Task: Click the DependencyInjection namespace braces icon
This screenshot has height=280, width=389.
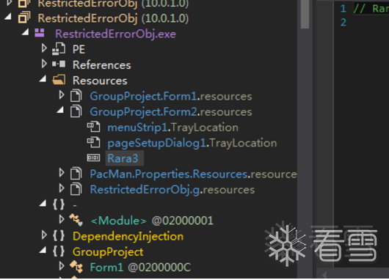Action: tap(59, 235)
